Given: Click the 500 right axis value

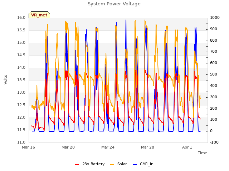Looking at the screenshot, I should (214, 74).
